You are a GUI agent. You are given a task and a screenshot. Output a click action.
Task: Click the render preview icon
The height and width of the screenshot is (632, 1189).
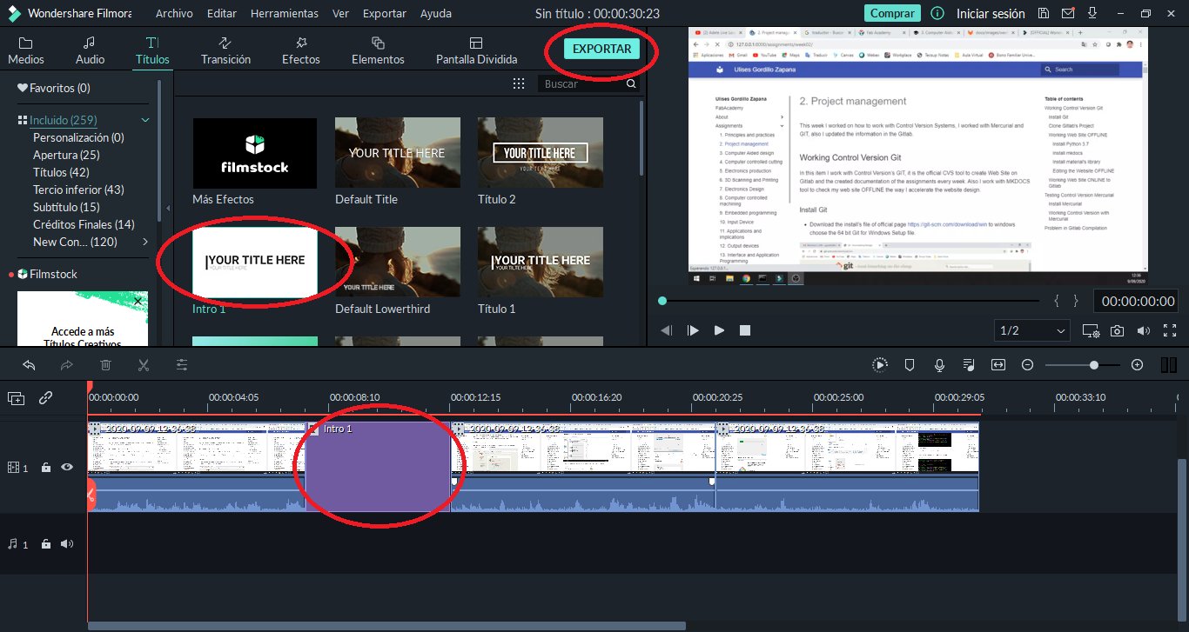point(880,365)
